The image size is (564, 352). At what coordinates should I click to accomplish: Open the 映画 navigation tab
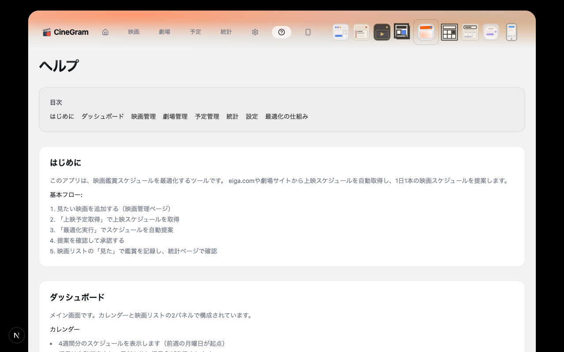click(x=134, y=32)
